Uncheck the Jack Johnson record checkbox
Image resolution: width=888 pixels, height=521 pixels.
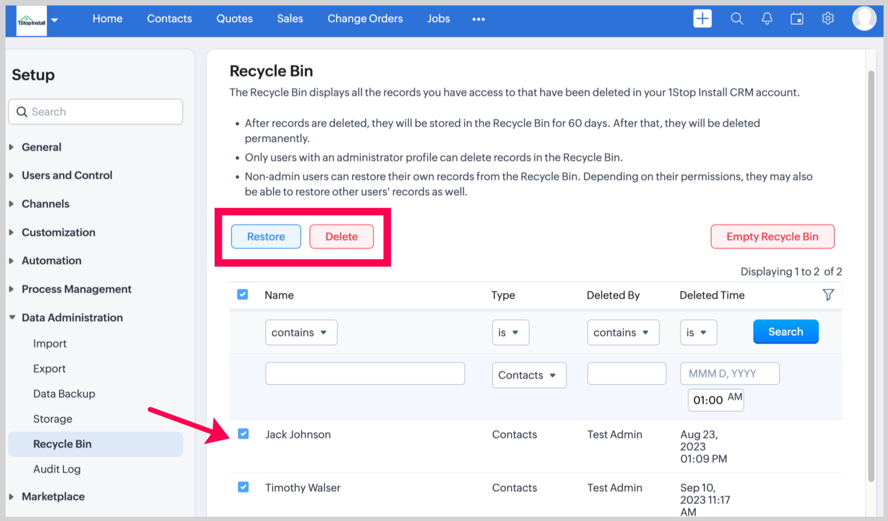[x=243, y=434]
